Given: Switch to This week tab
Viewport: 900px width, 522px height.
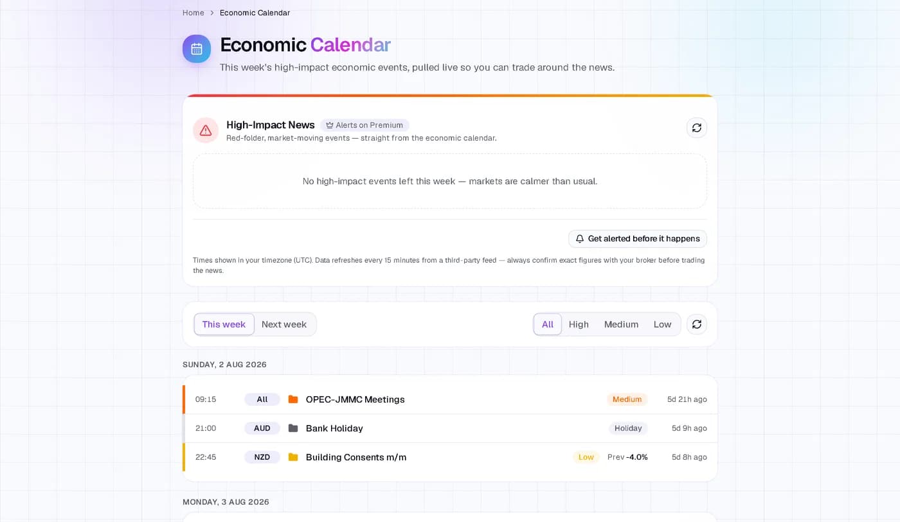Looking at the screenshot, I should coord(224,324).
